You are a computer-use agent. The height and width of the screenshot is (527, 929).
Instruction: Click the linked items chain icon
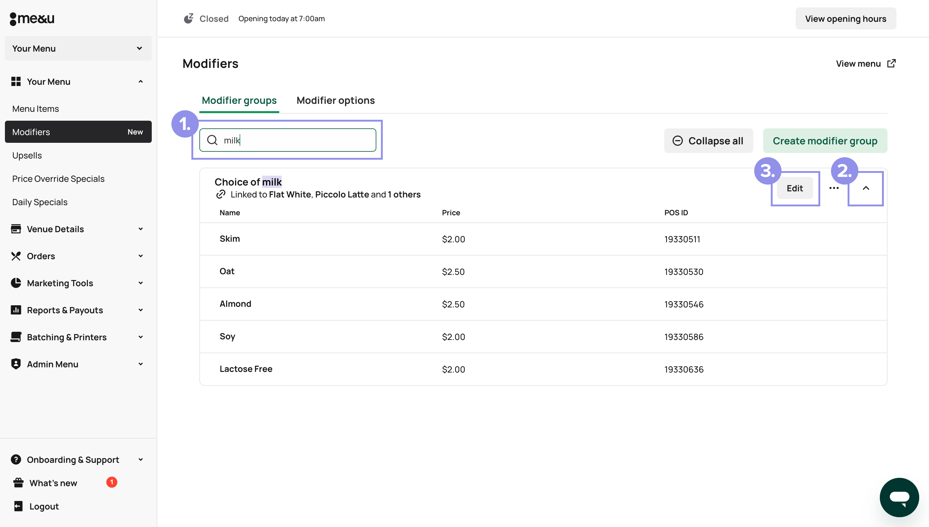click(221, 194)
